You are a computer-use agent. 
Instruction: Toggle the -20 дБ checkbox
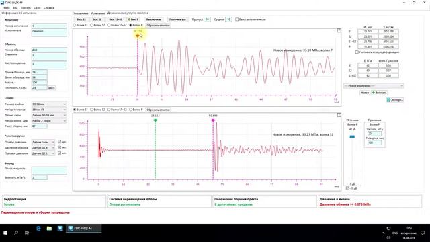[348, 188]
